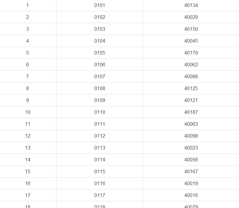Select the value 40045 cell

click(191, 41)
